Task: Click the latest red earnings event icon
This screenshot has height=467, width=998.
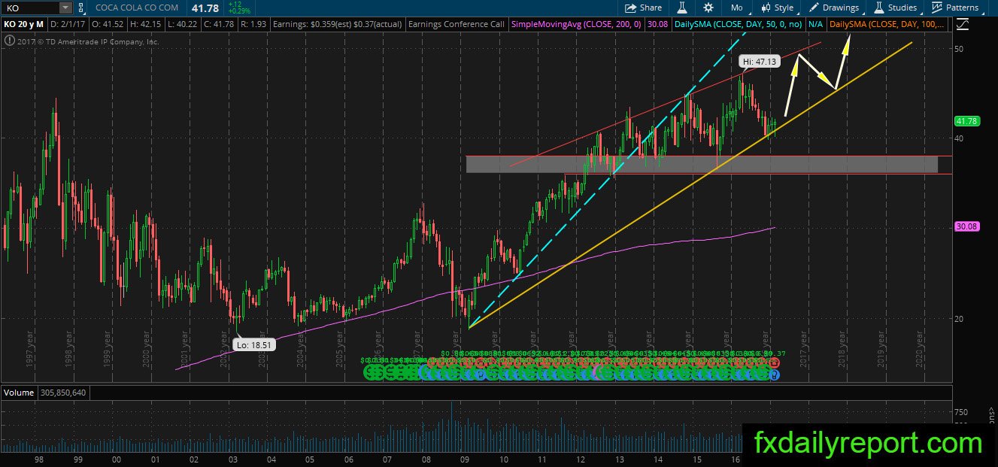Action: tap(775, 363)
